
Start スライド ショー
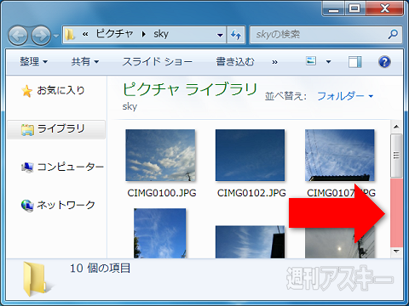point(157,61)
